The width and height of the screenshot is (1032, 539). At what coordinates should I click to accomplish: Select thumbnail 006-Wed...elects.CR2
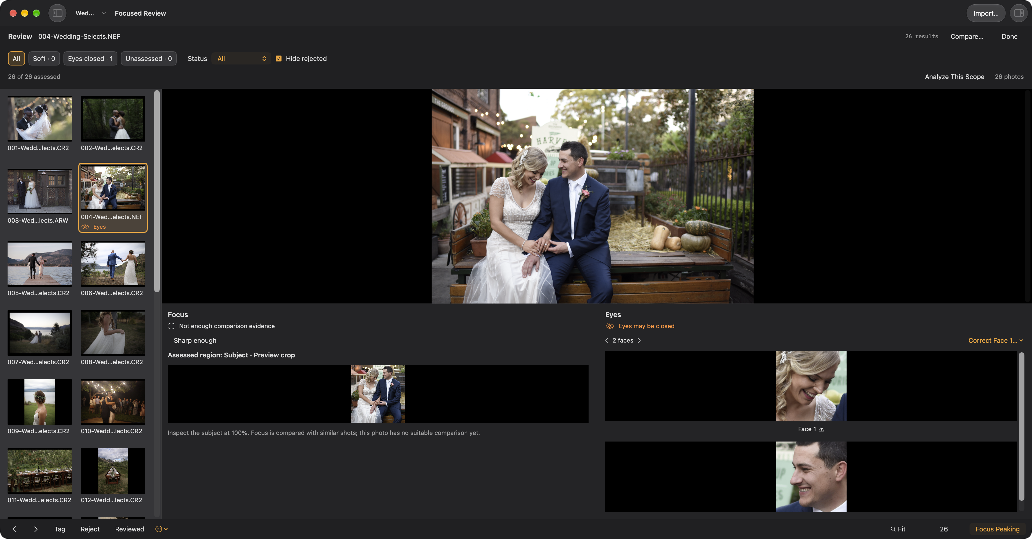tap(113, 263)
